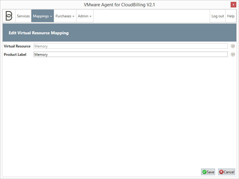This screenshot has height=179, width=239.
Task: Click the CloudBilling logo icon
Action: pos(9,16)
